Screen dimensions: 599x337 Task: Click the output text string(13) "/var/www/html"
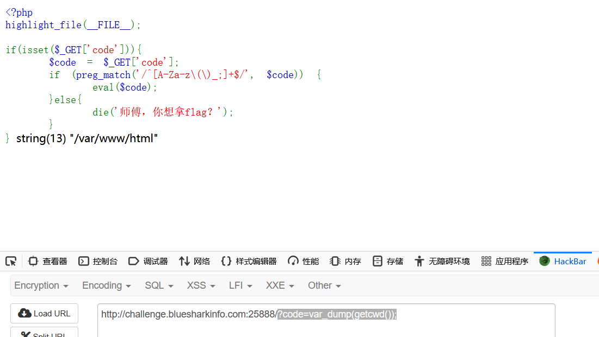(87, 138)
